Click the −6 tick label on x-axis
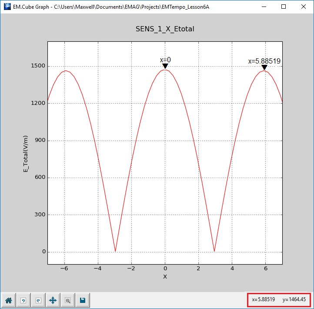Viewport: 314px width, 309px height. point(64,269)
